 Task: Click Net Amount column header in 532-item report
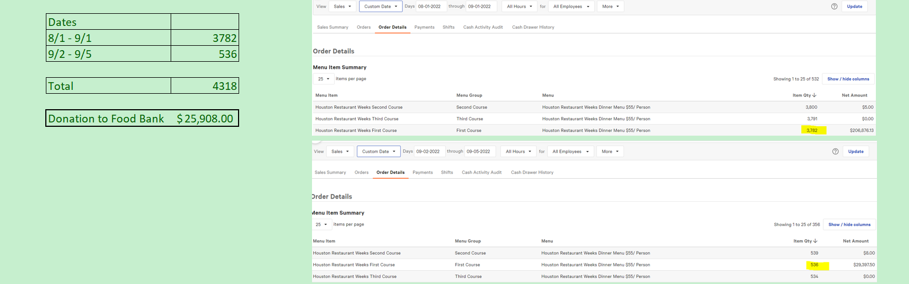click(x=854, y=95)
